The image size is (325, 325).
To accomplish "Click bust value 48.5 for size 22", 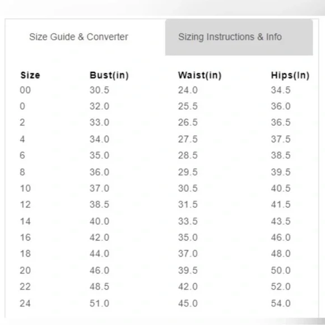I will pyautogui.click(x=100, y=286).
